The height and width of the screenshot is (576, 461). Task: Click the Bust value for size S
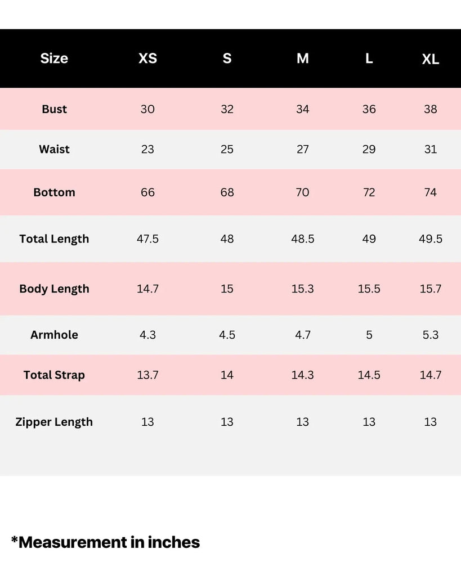pyautogui.click(x=227, y=109)
